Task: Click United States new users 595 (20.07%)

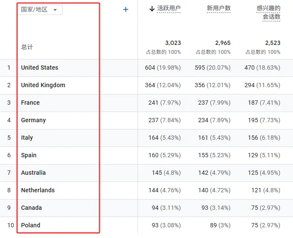Action: (213, 68)
